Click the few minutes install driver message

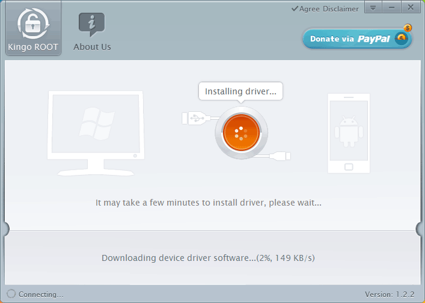click(x=209, y=203)
